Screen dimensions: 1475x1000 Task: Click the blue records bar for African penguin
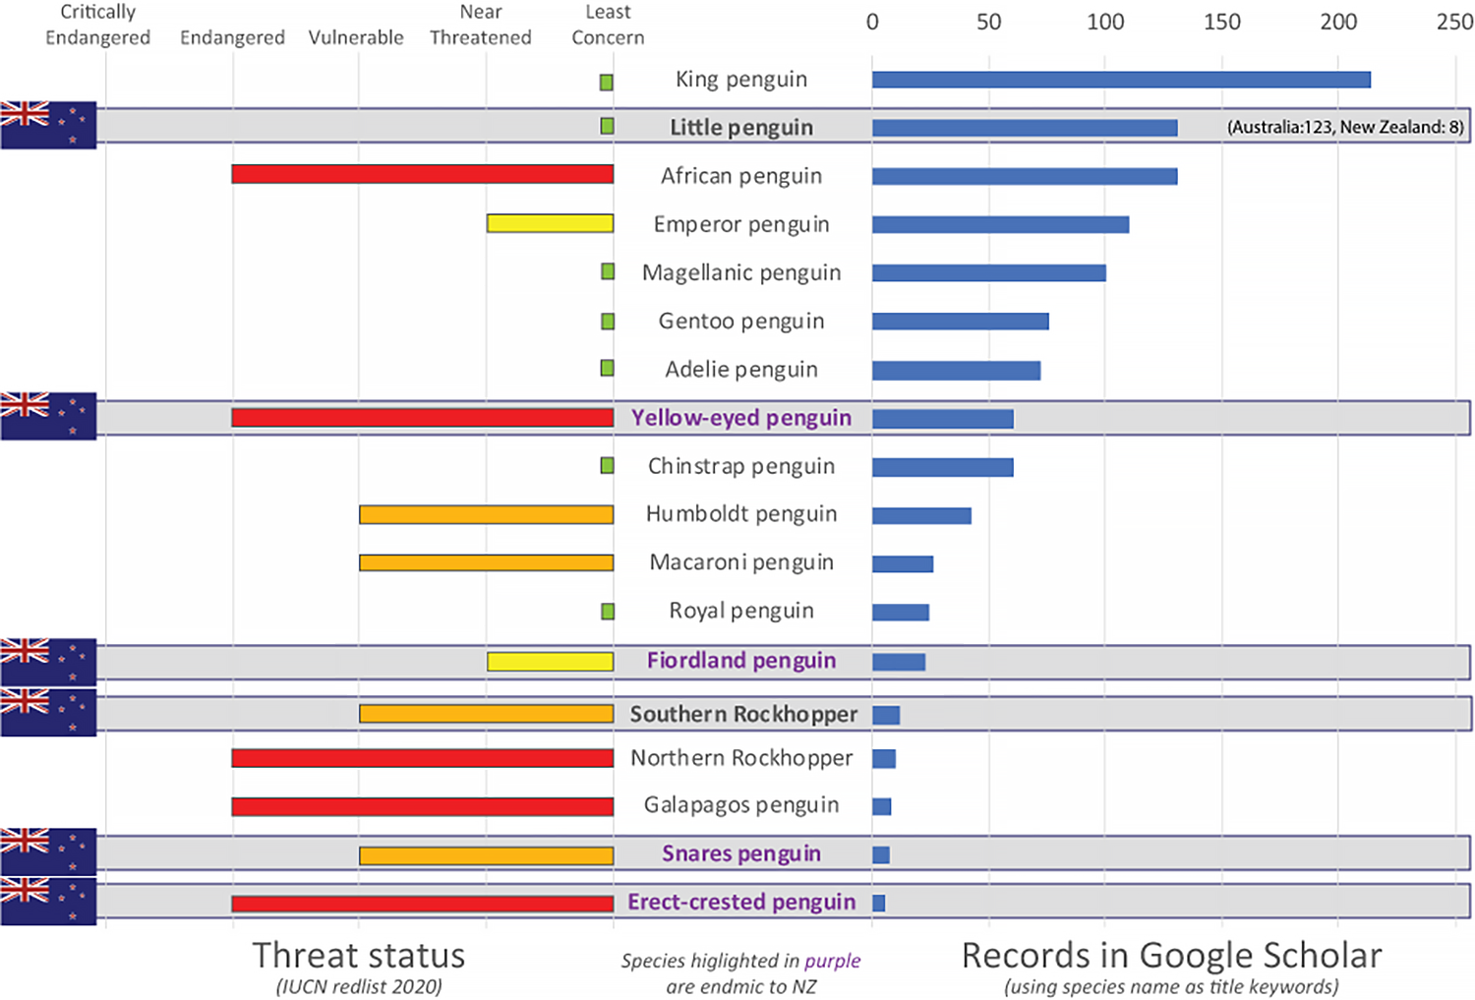(x=1025, y=177)
